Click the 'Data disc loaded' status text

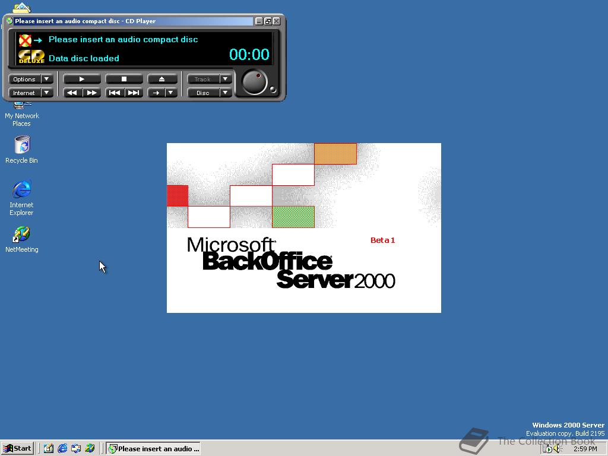tap(84, 58)
